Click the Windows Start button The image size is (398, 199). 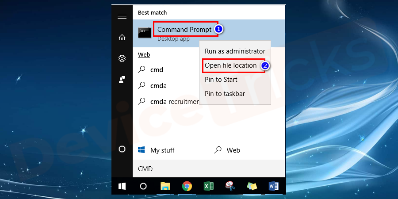pos(122,186)
